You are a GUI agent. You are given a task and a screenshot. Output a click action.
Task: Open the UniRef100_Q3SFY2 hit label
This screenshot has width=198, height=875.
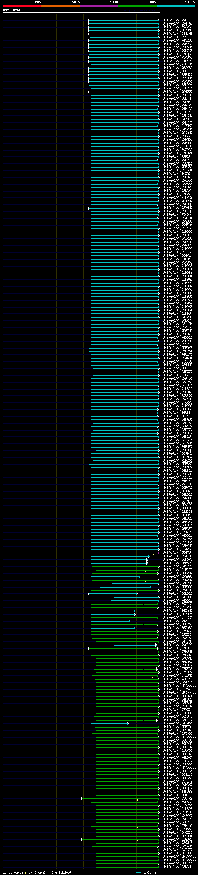(178, 679)
